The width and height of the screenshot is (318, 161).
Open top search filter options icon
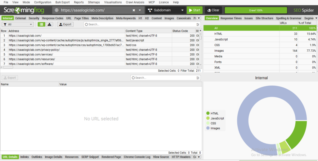pos(198,24)
